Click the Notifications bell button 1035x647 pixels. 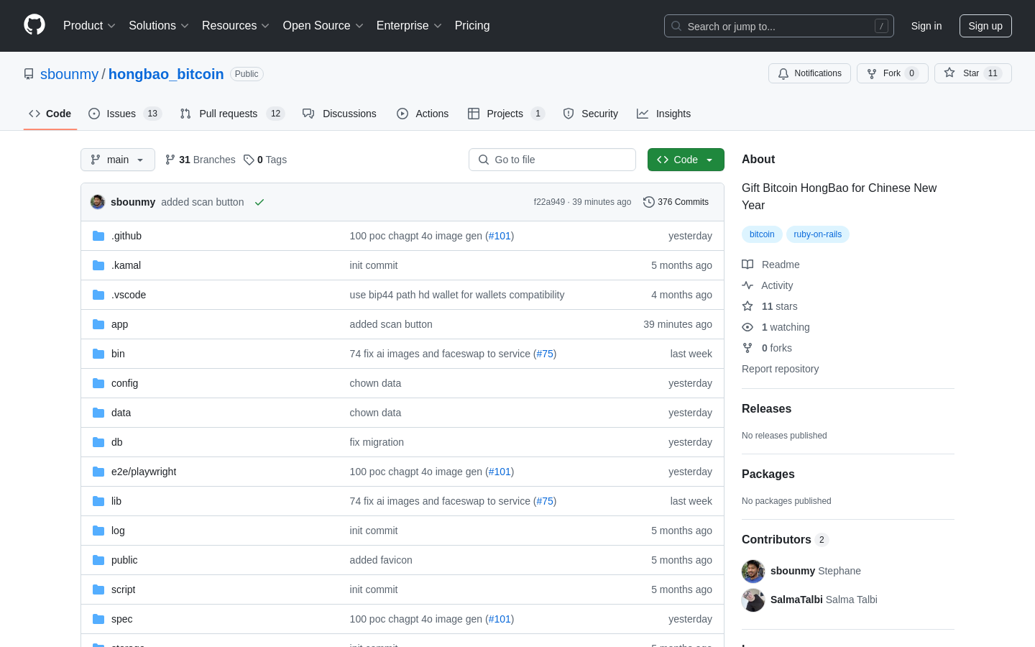(x=809, y=73)
